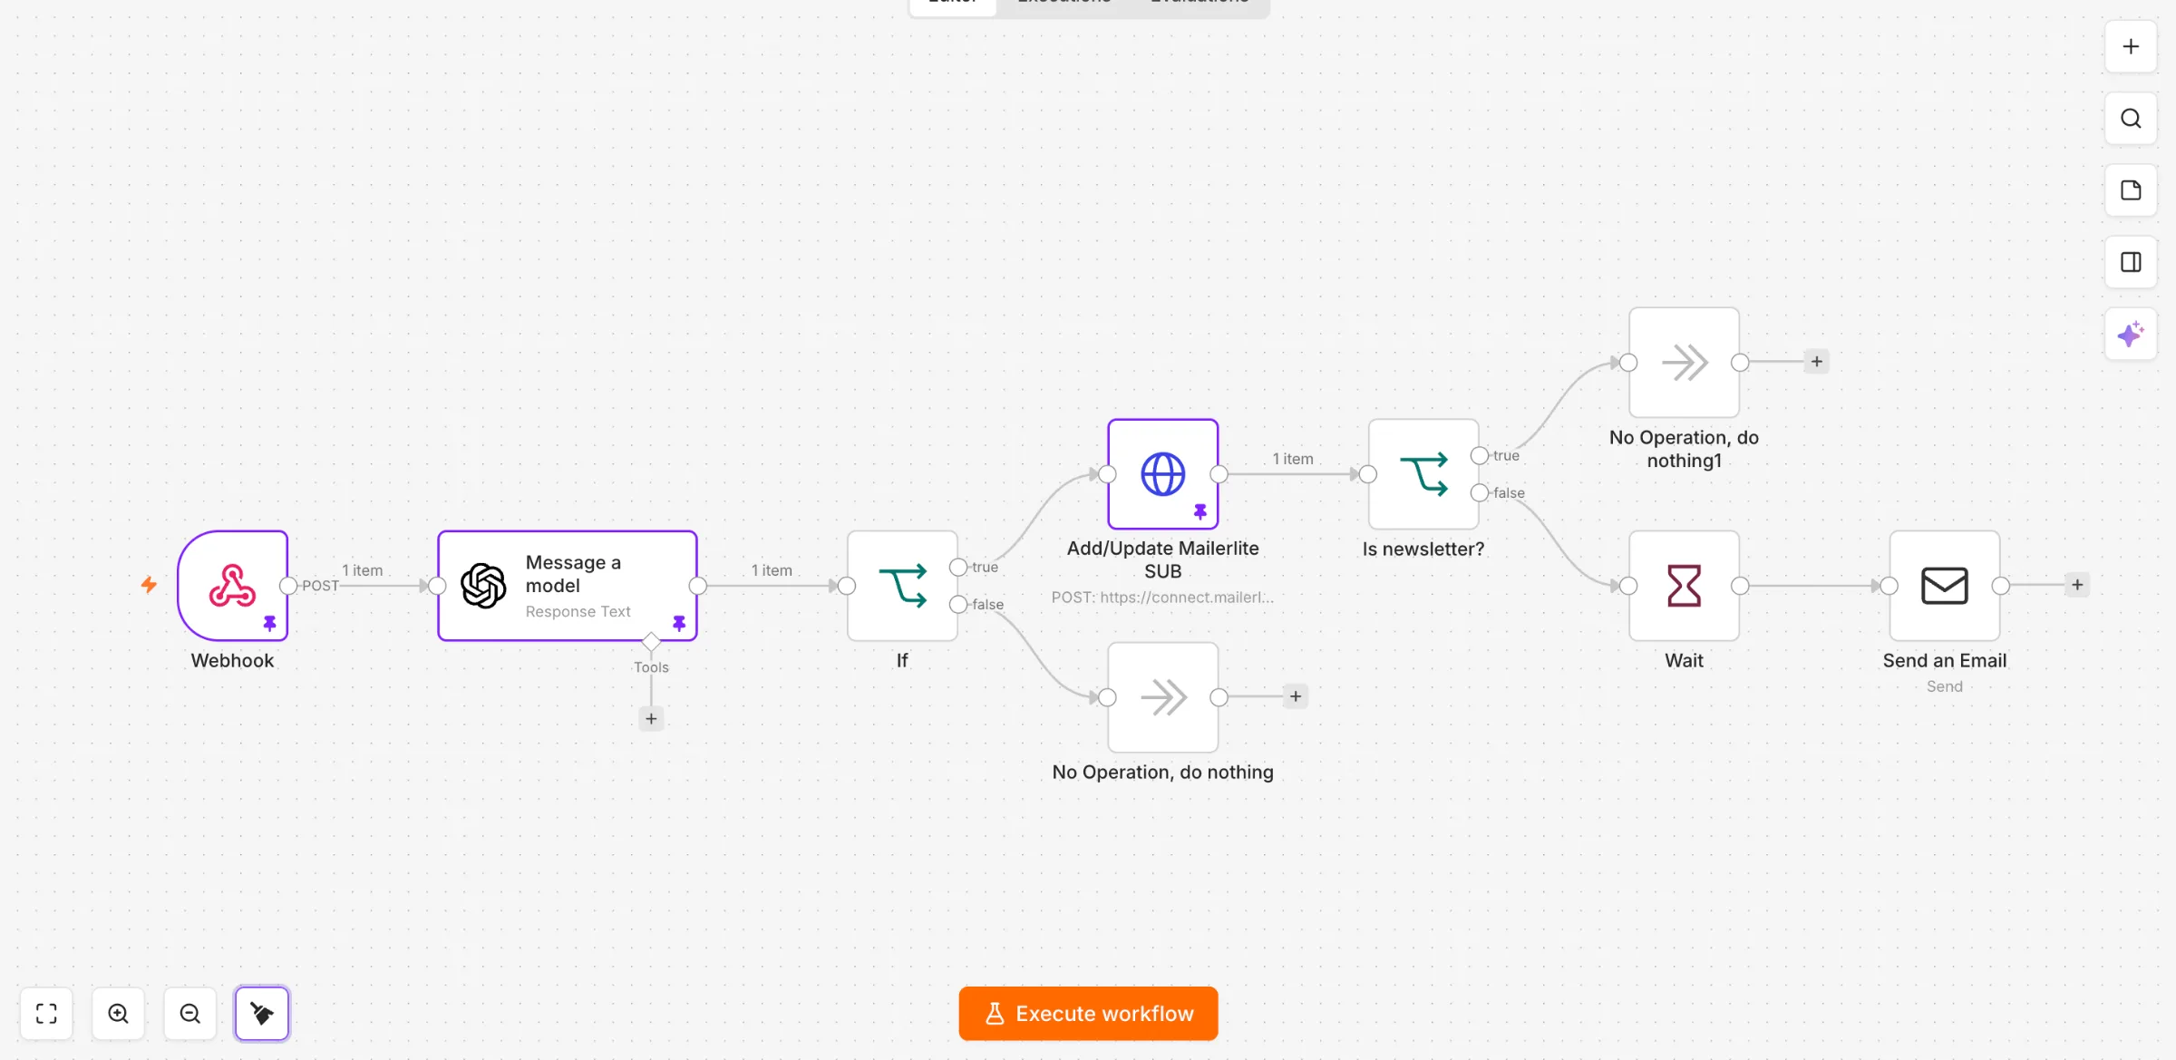Click the Execute workflow button

point(1088,1013)
